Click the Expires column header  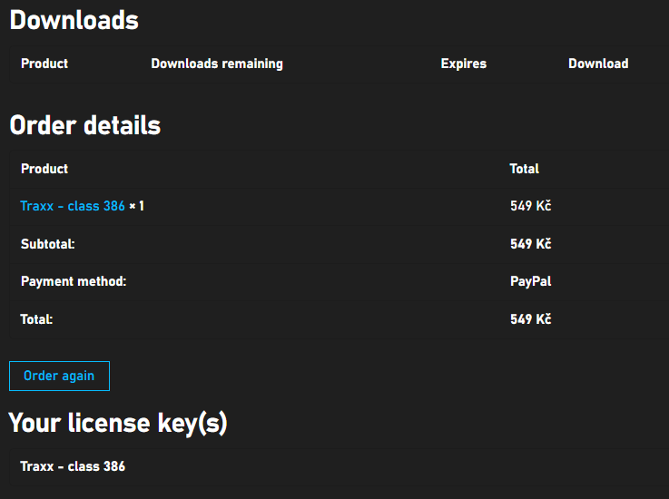tap(464, 64)
